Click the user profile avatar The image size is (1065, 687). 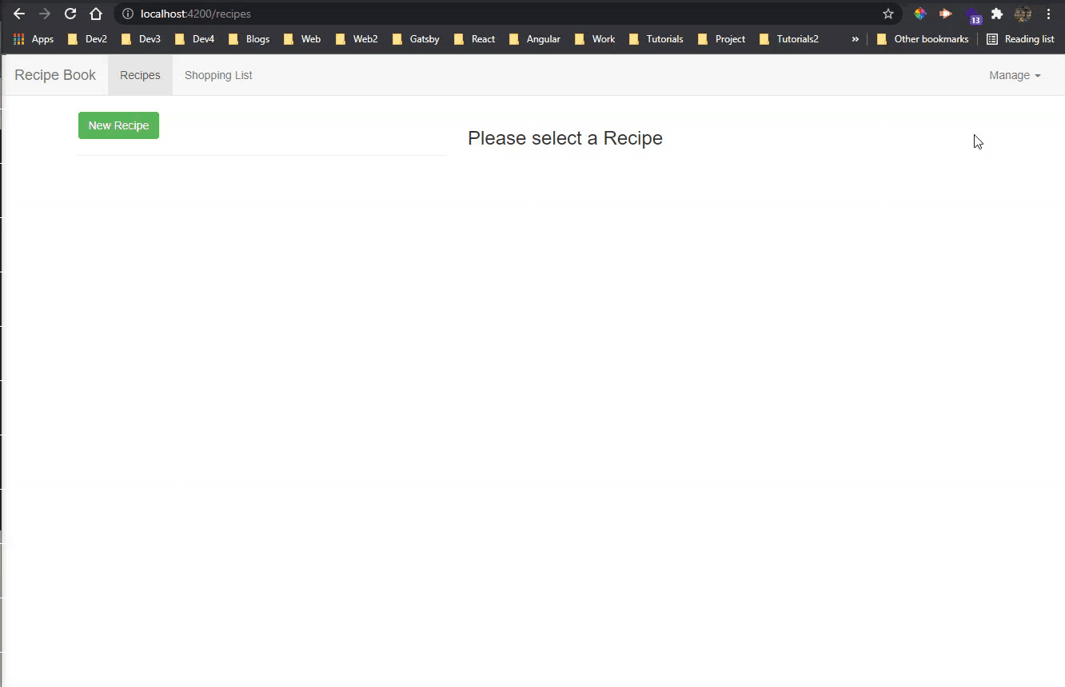tap(1023, 14)
